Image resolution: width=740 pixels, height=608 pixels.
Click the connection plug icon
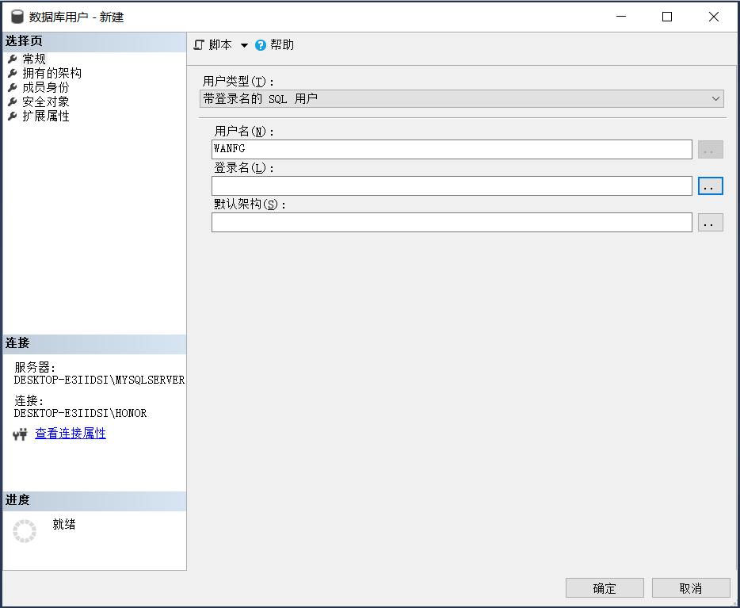[20, 434]
